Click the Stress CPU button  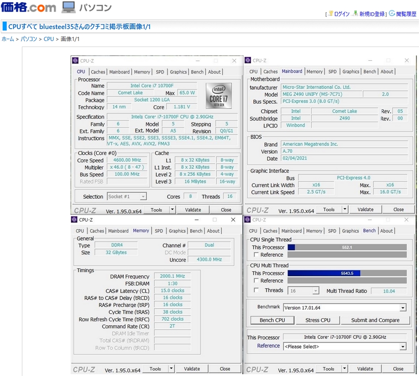pos(318,320)
